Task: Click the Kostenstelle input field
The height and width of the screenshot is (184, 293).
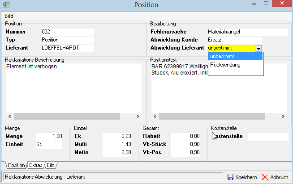Action: 268,137
